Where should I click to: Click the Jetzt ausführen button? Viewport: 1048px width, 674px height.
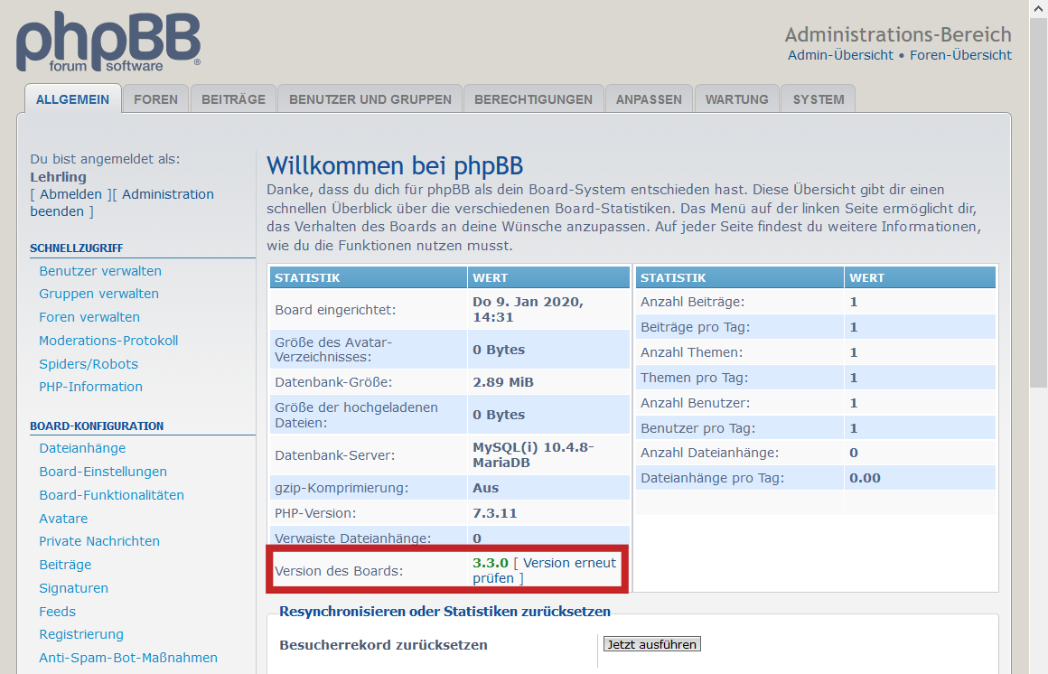[651, 644]
